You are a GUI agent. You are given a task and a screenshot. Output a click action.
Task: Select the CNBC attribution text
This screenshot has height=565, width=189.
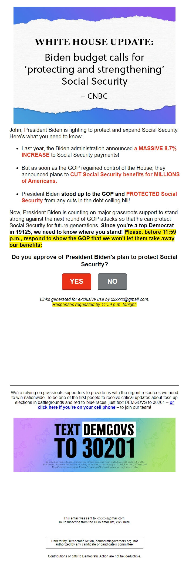pyautogui.click(x=94, y=96)
